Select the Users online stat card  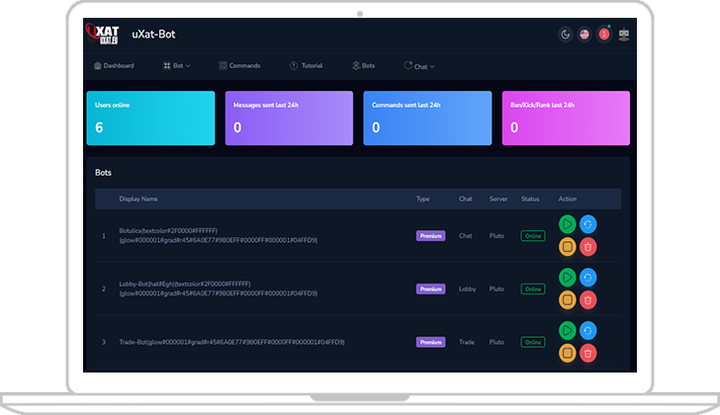click(150, 118)
